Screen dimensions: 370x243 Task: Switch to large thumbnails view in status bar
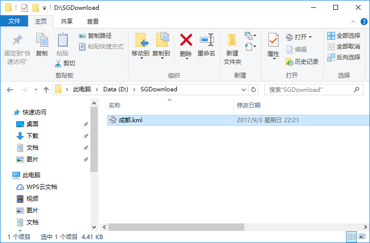(362, 237)
